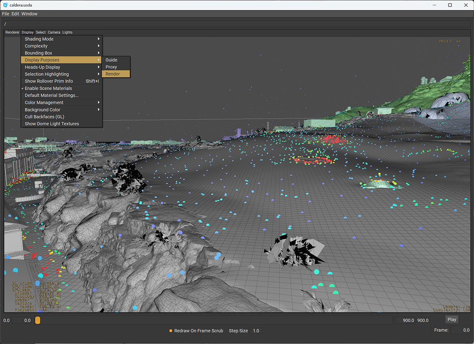The image size is (474, 344).
Task: Click the usdview app icon in title bar
Action: coord(5,5)
